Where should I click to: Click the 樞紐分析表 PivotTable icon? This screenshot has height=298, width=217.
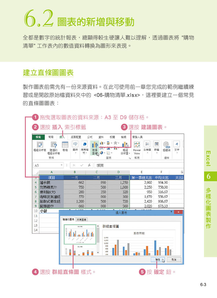tap(39, 145)
